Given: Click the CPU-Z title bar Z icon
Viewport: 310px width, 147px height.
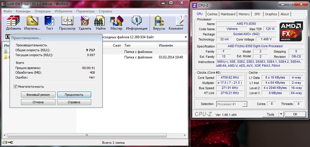Looking at the screenshot, I should [x=195, y=5].
